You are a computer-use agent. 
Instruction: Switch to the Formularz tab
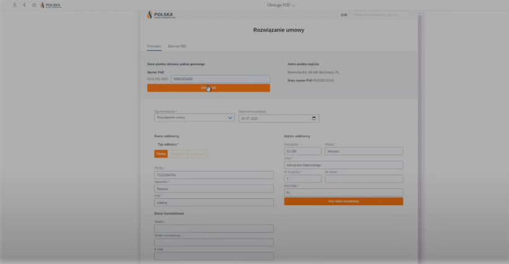pos(154,46)
